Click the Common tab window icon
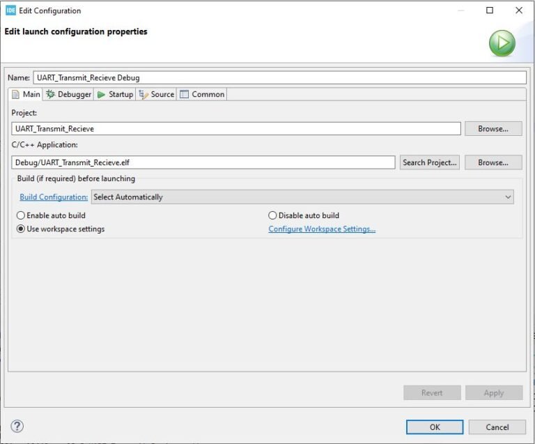The height and width of the screenshot is (444, 535). [x=184, y=94]
